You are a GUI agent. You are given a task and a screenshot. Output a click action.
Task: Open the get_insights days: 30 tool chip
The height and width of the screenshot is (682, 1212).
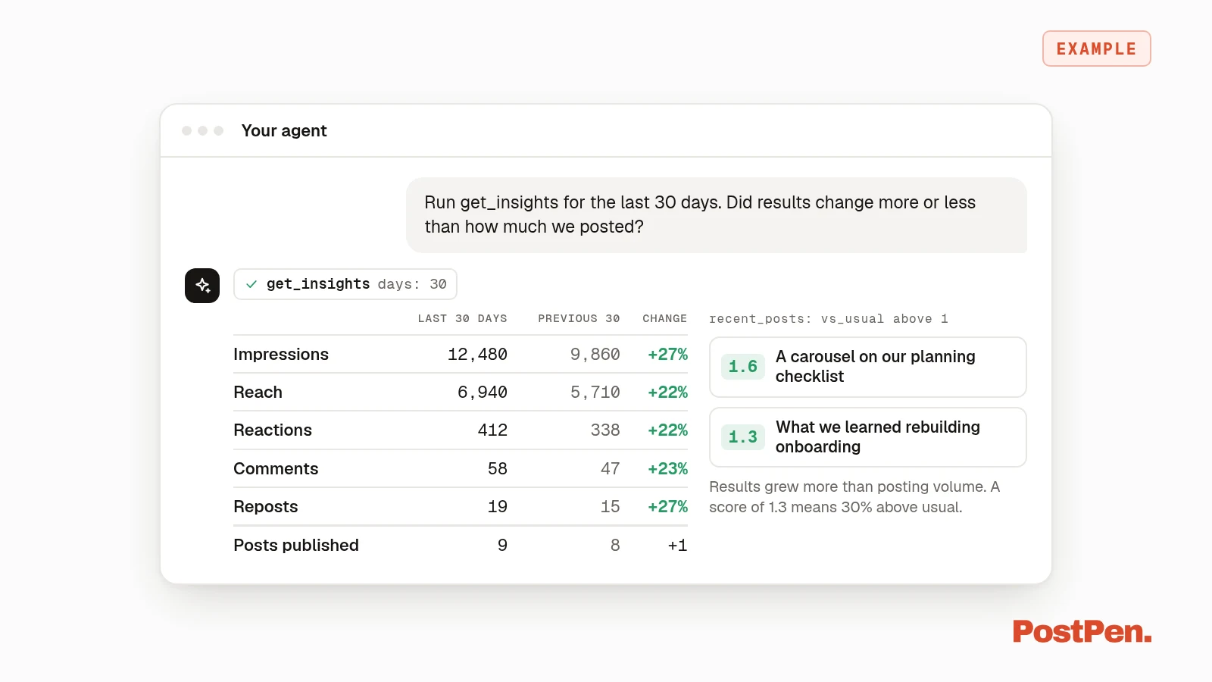click(345, 284)
